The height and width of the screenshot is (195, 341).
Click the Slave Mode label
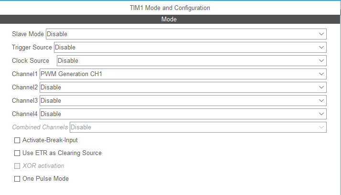[28, 34]
